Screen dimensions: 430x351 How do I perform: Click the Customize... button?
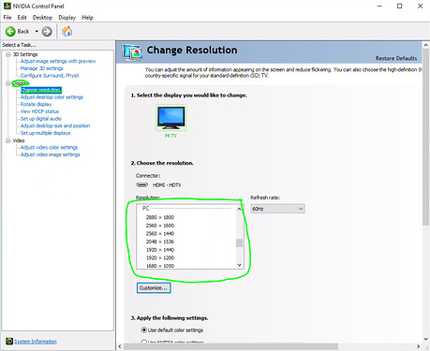(154, 287)
